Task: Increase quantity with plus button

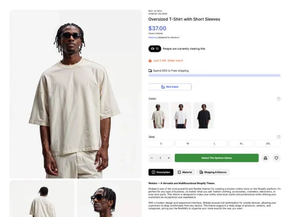Action: [169, 158]
